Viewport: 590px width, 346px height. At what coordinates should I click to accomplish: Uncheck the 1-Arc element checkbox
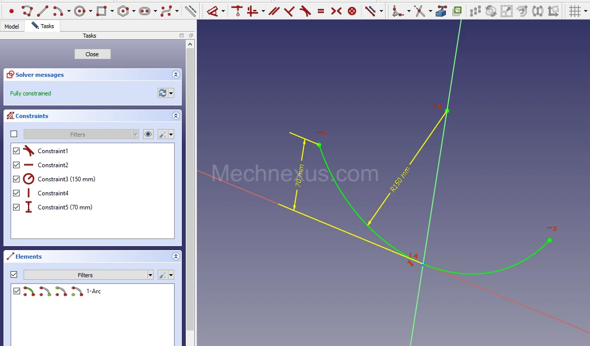point(17,291)
